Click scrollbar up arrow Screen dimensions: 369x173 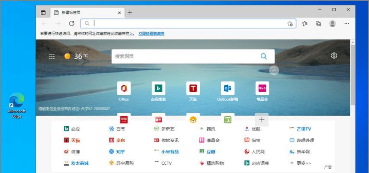353,42
